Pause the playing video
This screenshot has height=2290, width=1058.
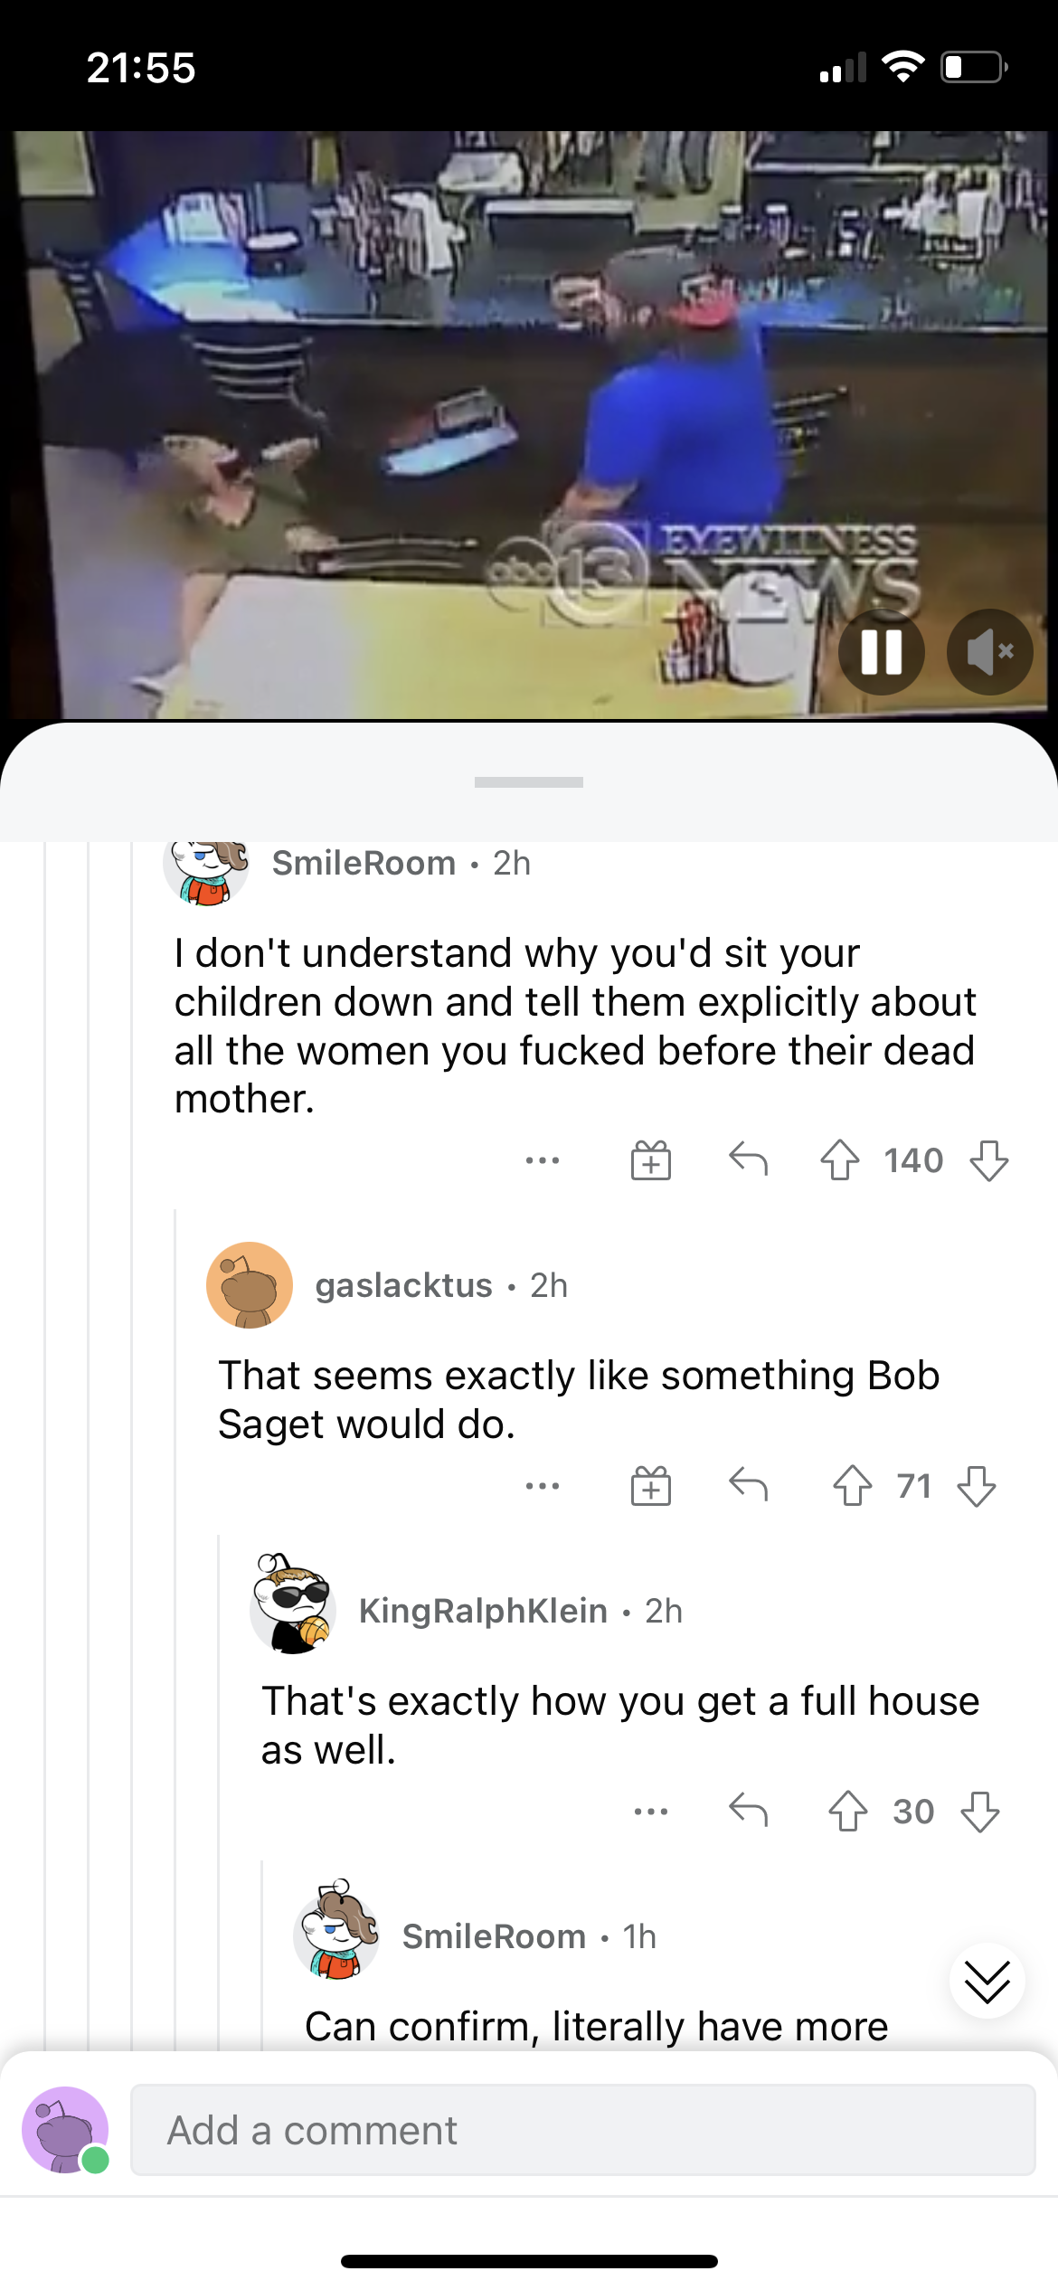[881, 652]
